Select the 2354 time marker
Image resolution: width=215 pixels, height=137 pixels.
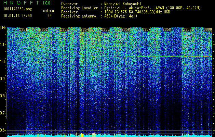85,29
